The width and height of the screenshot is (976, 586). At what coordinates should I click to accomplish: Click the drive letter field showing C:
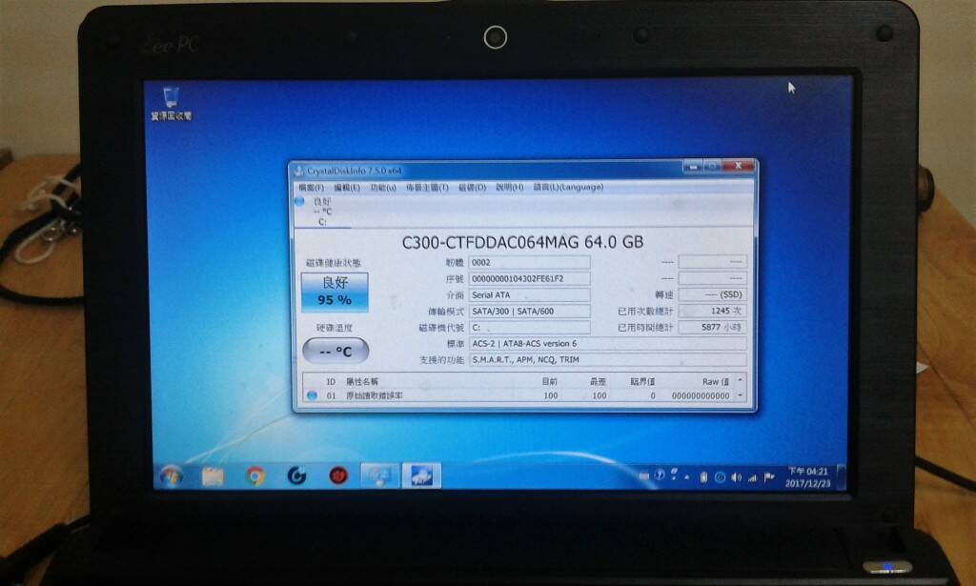click(529, 327)
